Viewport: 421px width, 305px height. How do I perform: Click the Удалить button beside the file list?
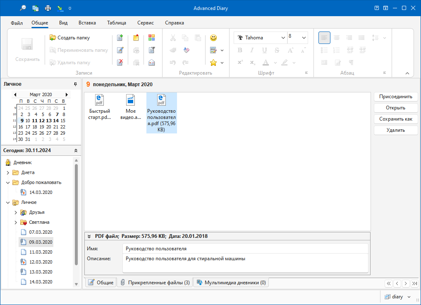395,130
